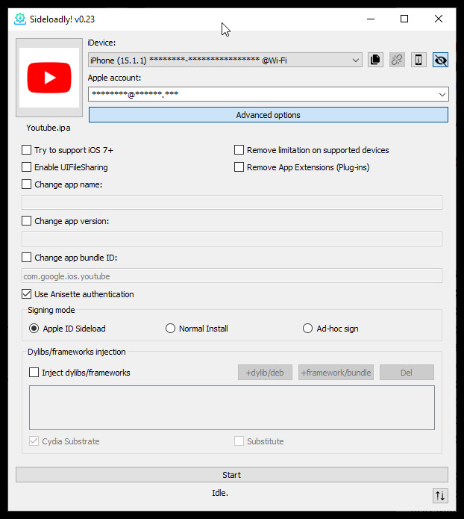Toggle the crossed-eye hide sensitive info icon
The width and height of the screenshot is (464, 519).
440,60
